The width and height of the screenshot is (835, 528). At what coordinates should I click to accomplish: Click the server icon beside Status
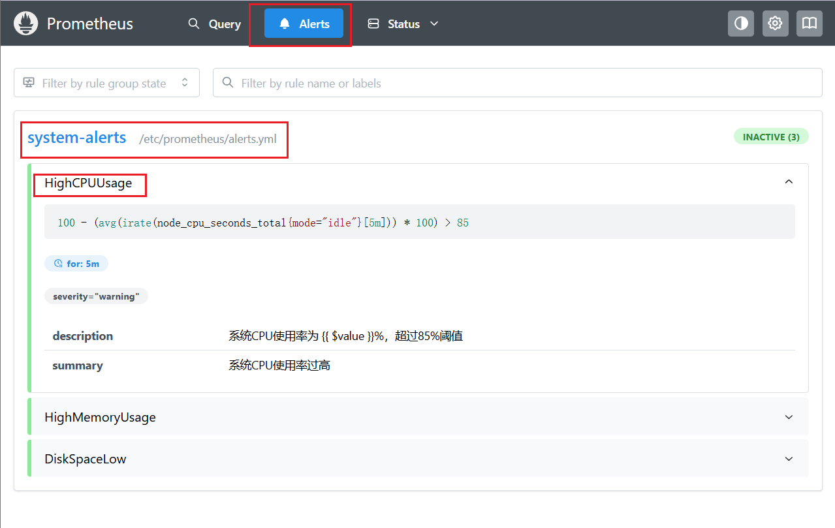pyautogui.click(x=373, y=23)
